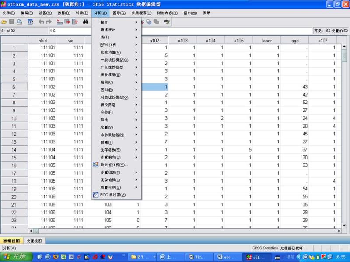Expand the 对数线性模型(O) submenu arrow
This screenshot has height=262, width=350.
pos(136,97)
